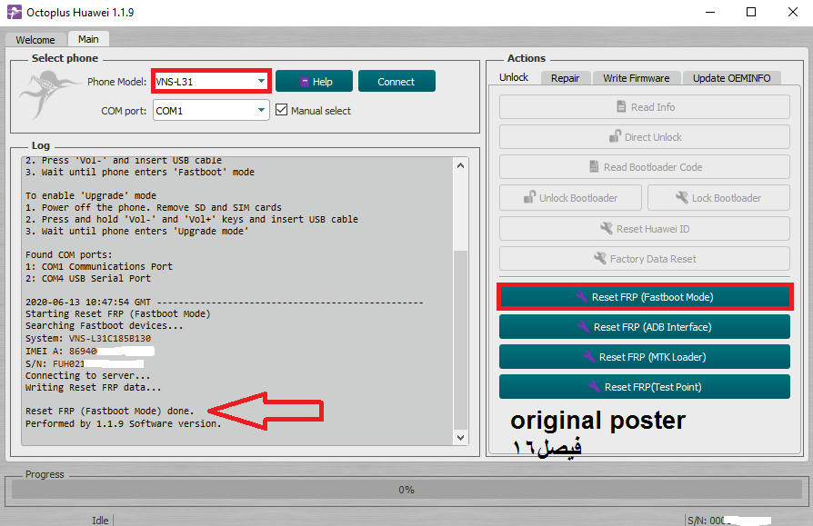Click the S/N field in the status bar
The width and height of the screenshot is (813, 526).
coord(729,521)
